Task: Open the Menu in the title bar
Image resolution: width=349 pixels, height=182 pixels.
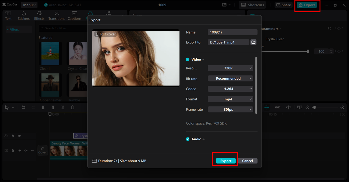Action: tap(29, 5)
